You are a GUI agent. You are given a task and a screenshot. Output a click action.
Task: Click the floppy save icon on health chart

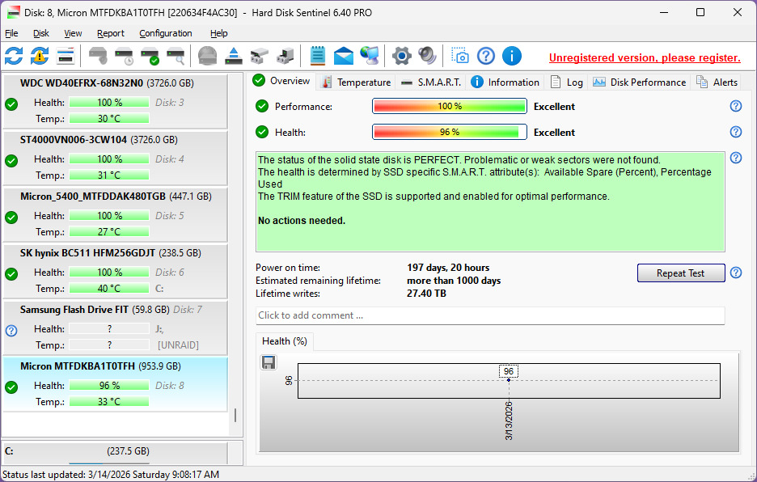click(269, 362)
